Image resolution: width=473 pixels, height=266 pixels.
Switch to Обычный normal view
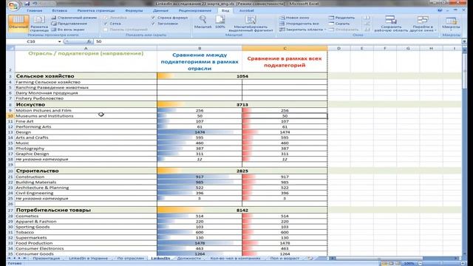[18, 23]
